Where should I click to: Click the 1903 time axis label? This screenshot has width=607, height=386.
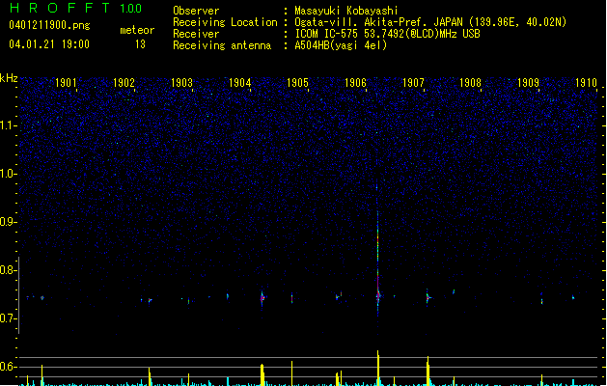tap(181, 83)
